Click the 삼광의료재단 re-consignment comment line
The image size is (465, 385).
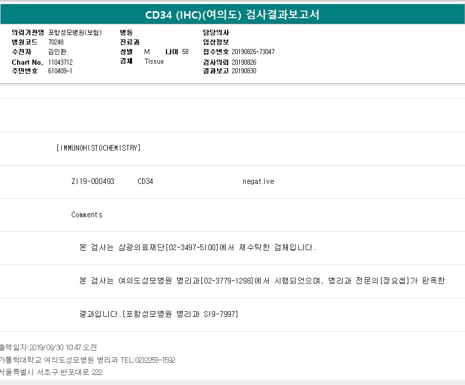(x=198, y=247)
